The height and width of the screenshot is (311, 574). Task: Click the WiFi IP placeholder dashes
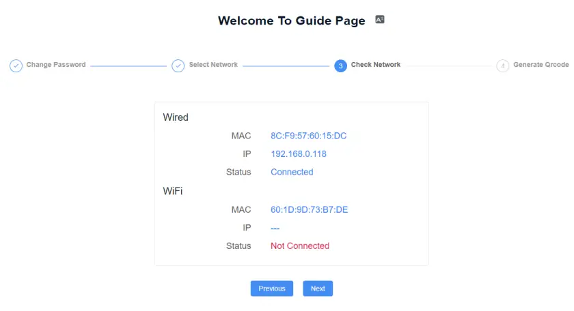pyautogui.click(x=275, y=228)
